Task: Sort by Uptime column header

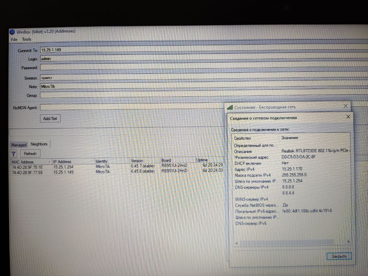Action: click(209, 160)
